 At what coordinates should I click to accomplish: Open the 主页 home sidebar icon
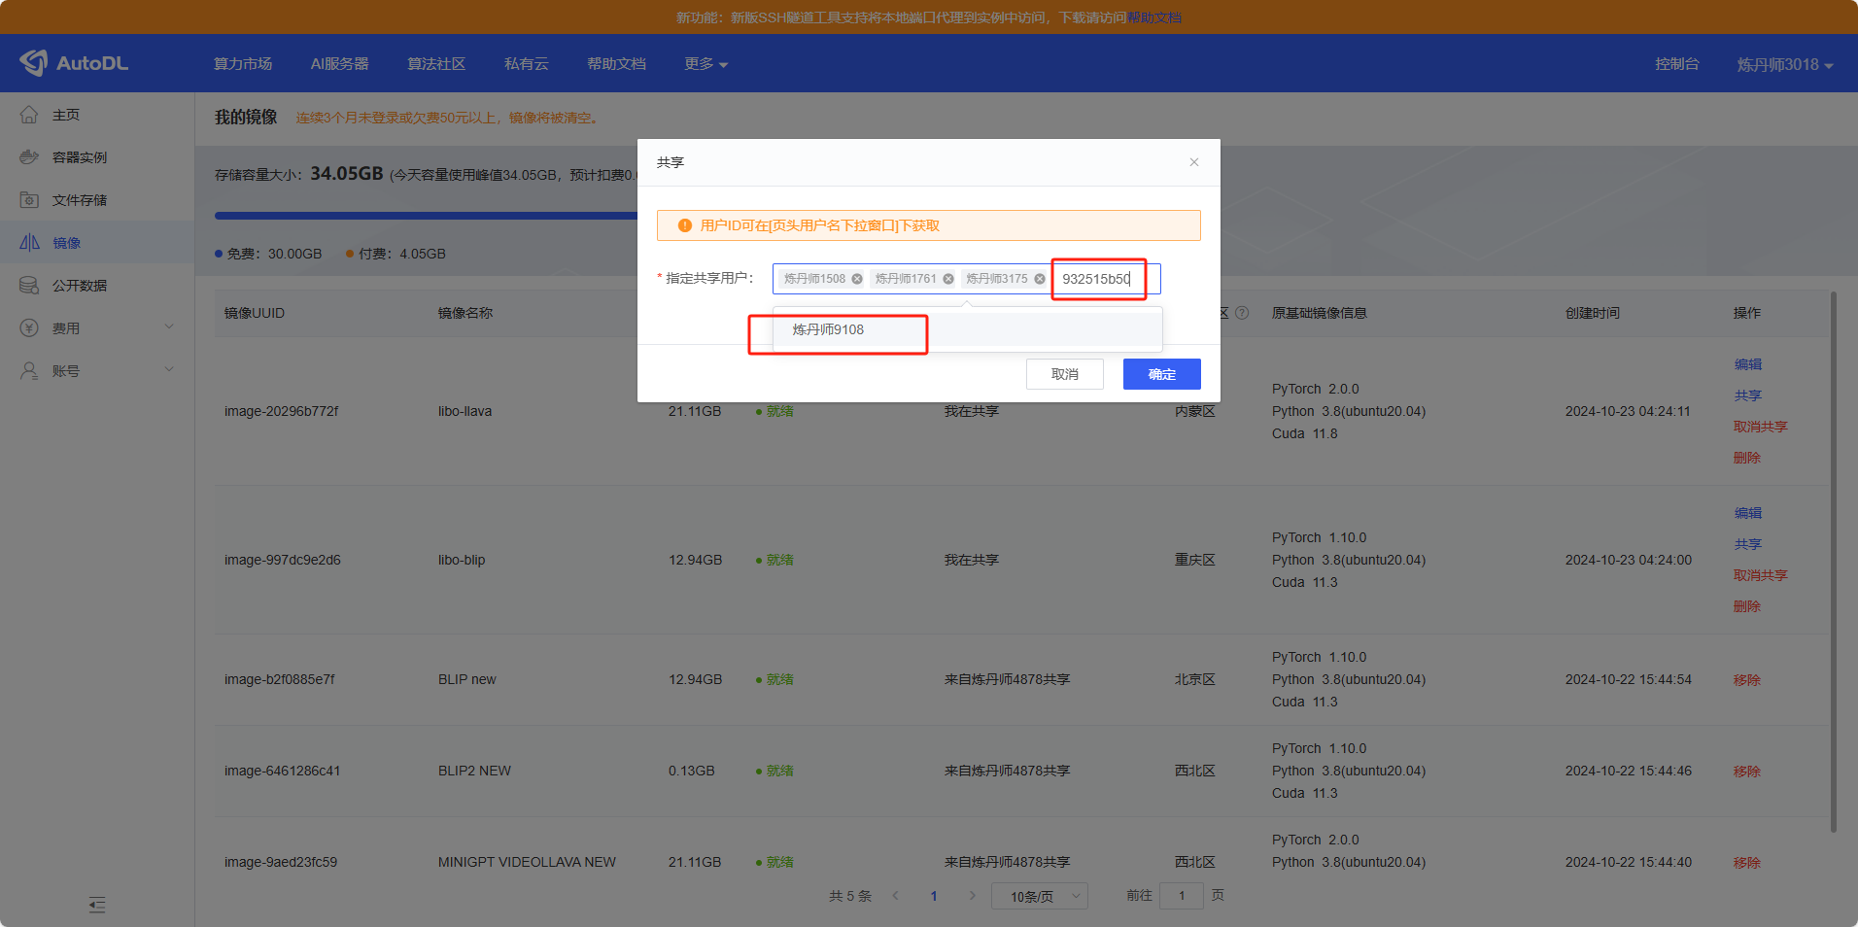click(x=29, y=115)
